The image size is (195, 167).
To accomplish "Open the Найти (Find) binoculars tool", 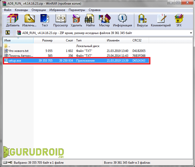I will pyautogui.click(x=89, y=18).
